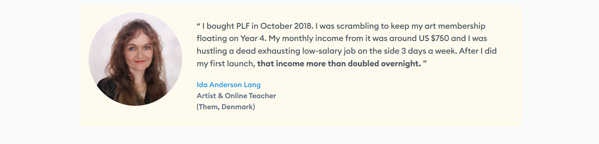Open the Ida Anderson Lang name link
Image resolution: width=599 pixels, height=144 pixels.
pos(229,85)
